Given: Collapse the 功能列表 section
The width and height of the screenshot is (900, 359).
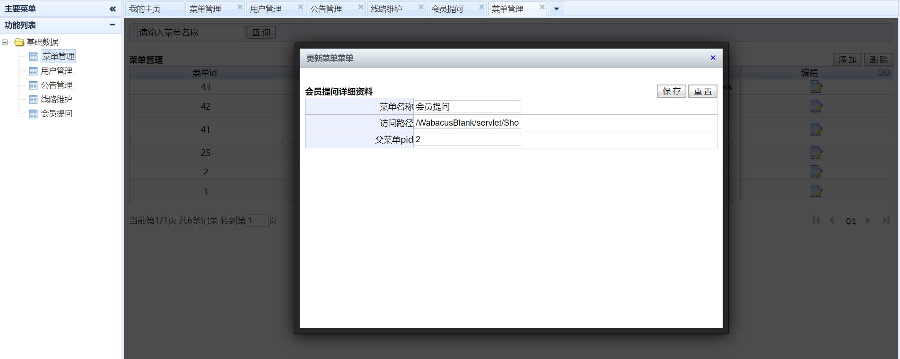Looking at the screenshot, I should pos(112,25).
